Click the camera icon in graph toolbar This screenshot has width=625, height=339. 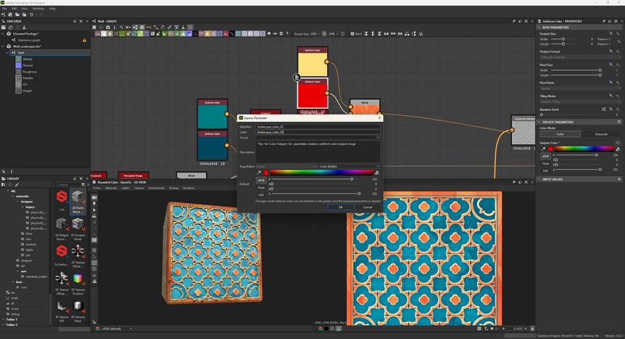(x=108, y=28)
